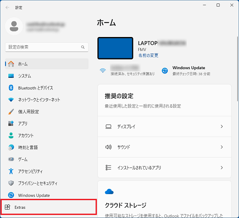Image resolution: width=239 pixels, height=218 pixels.
Task: Open Extras in the sidebar
Action: point(49,207)
